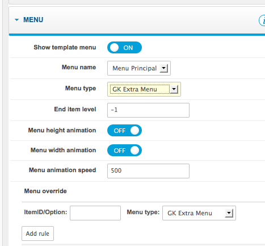Click the Menu animation speed label
Image resolution: width=265 pixels, height=246 pixels.
[62, 170]
